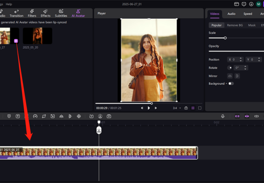Increase Rotate angle with up arrow
This screenshot has width=264, height=183.
245,67
